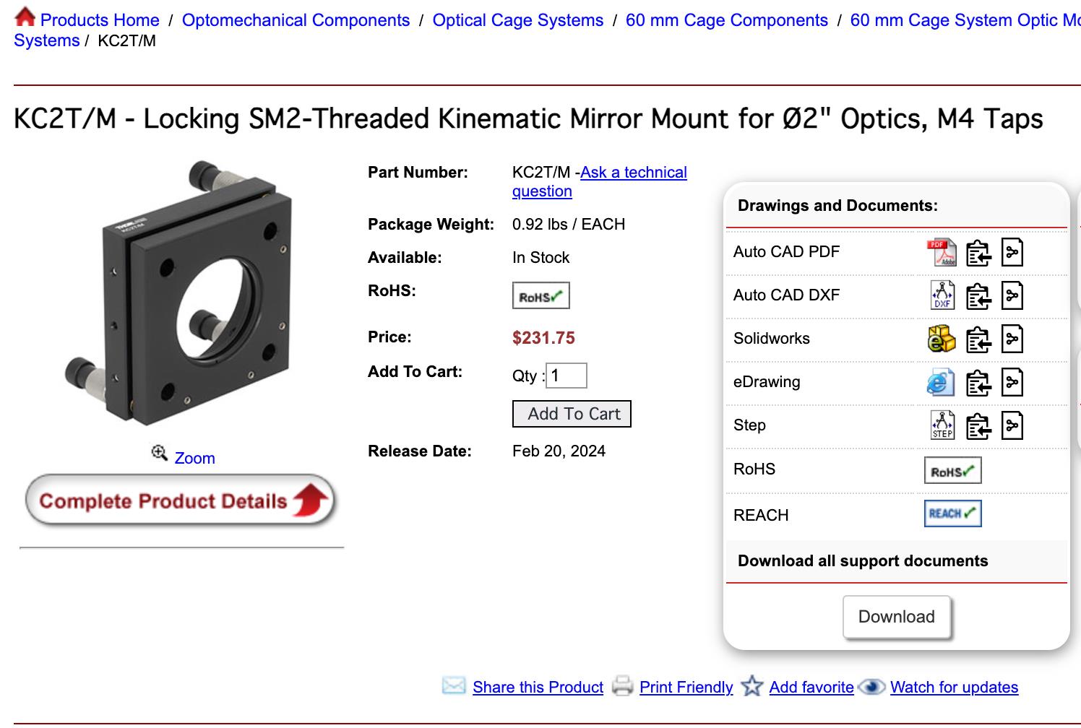Viewport: 1081px width, 728px height.
Task: Click the magnifier zoom icon under product image
Action: point(159,453)
